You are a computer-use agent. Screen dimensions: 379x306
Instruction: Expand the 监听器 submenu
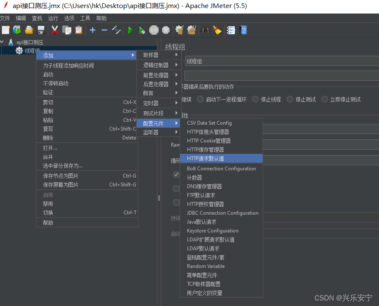(x=159, y=132)
